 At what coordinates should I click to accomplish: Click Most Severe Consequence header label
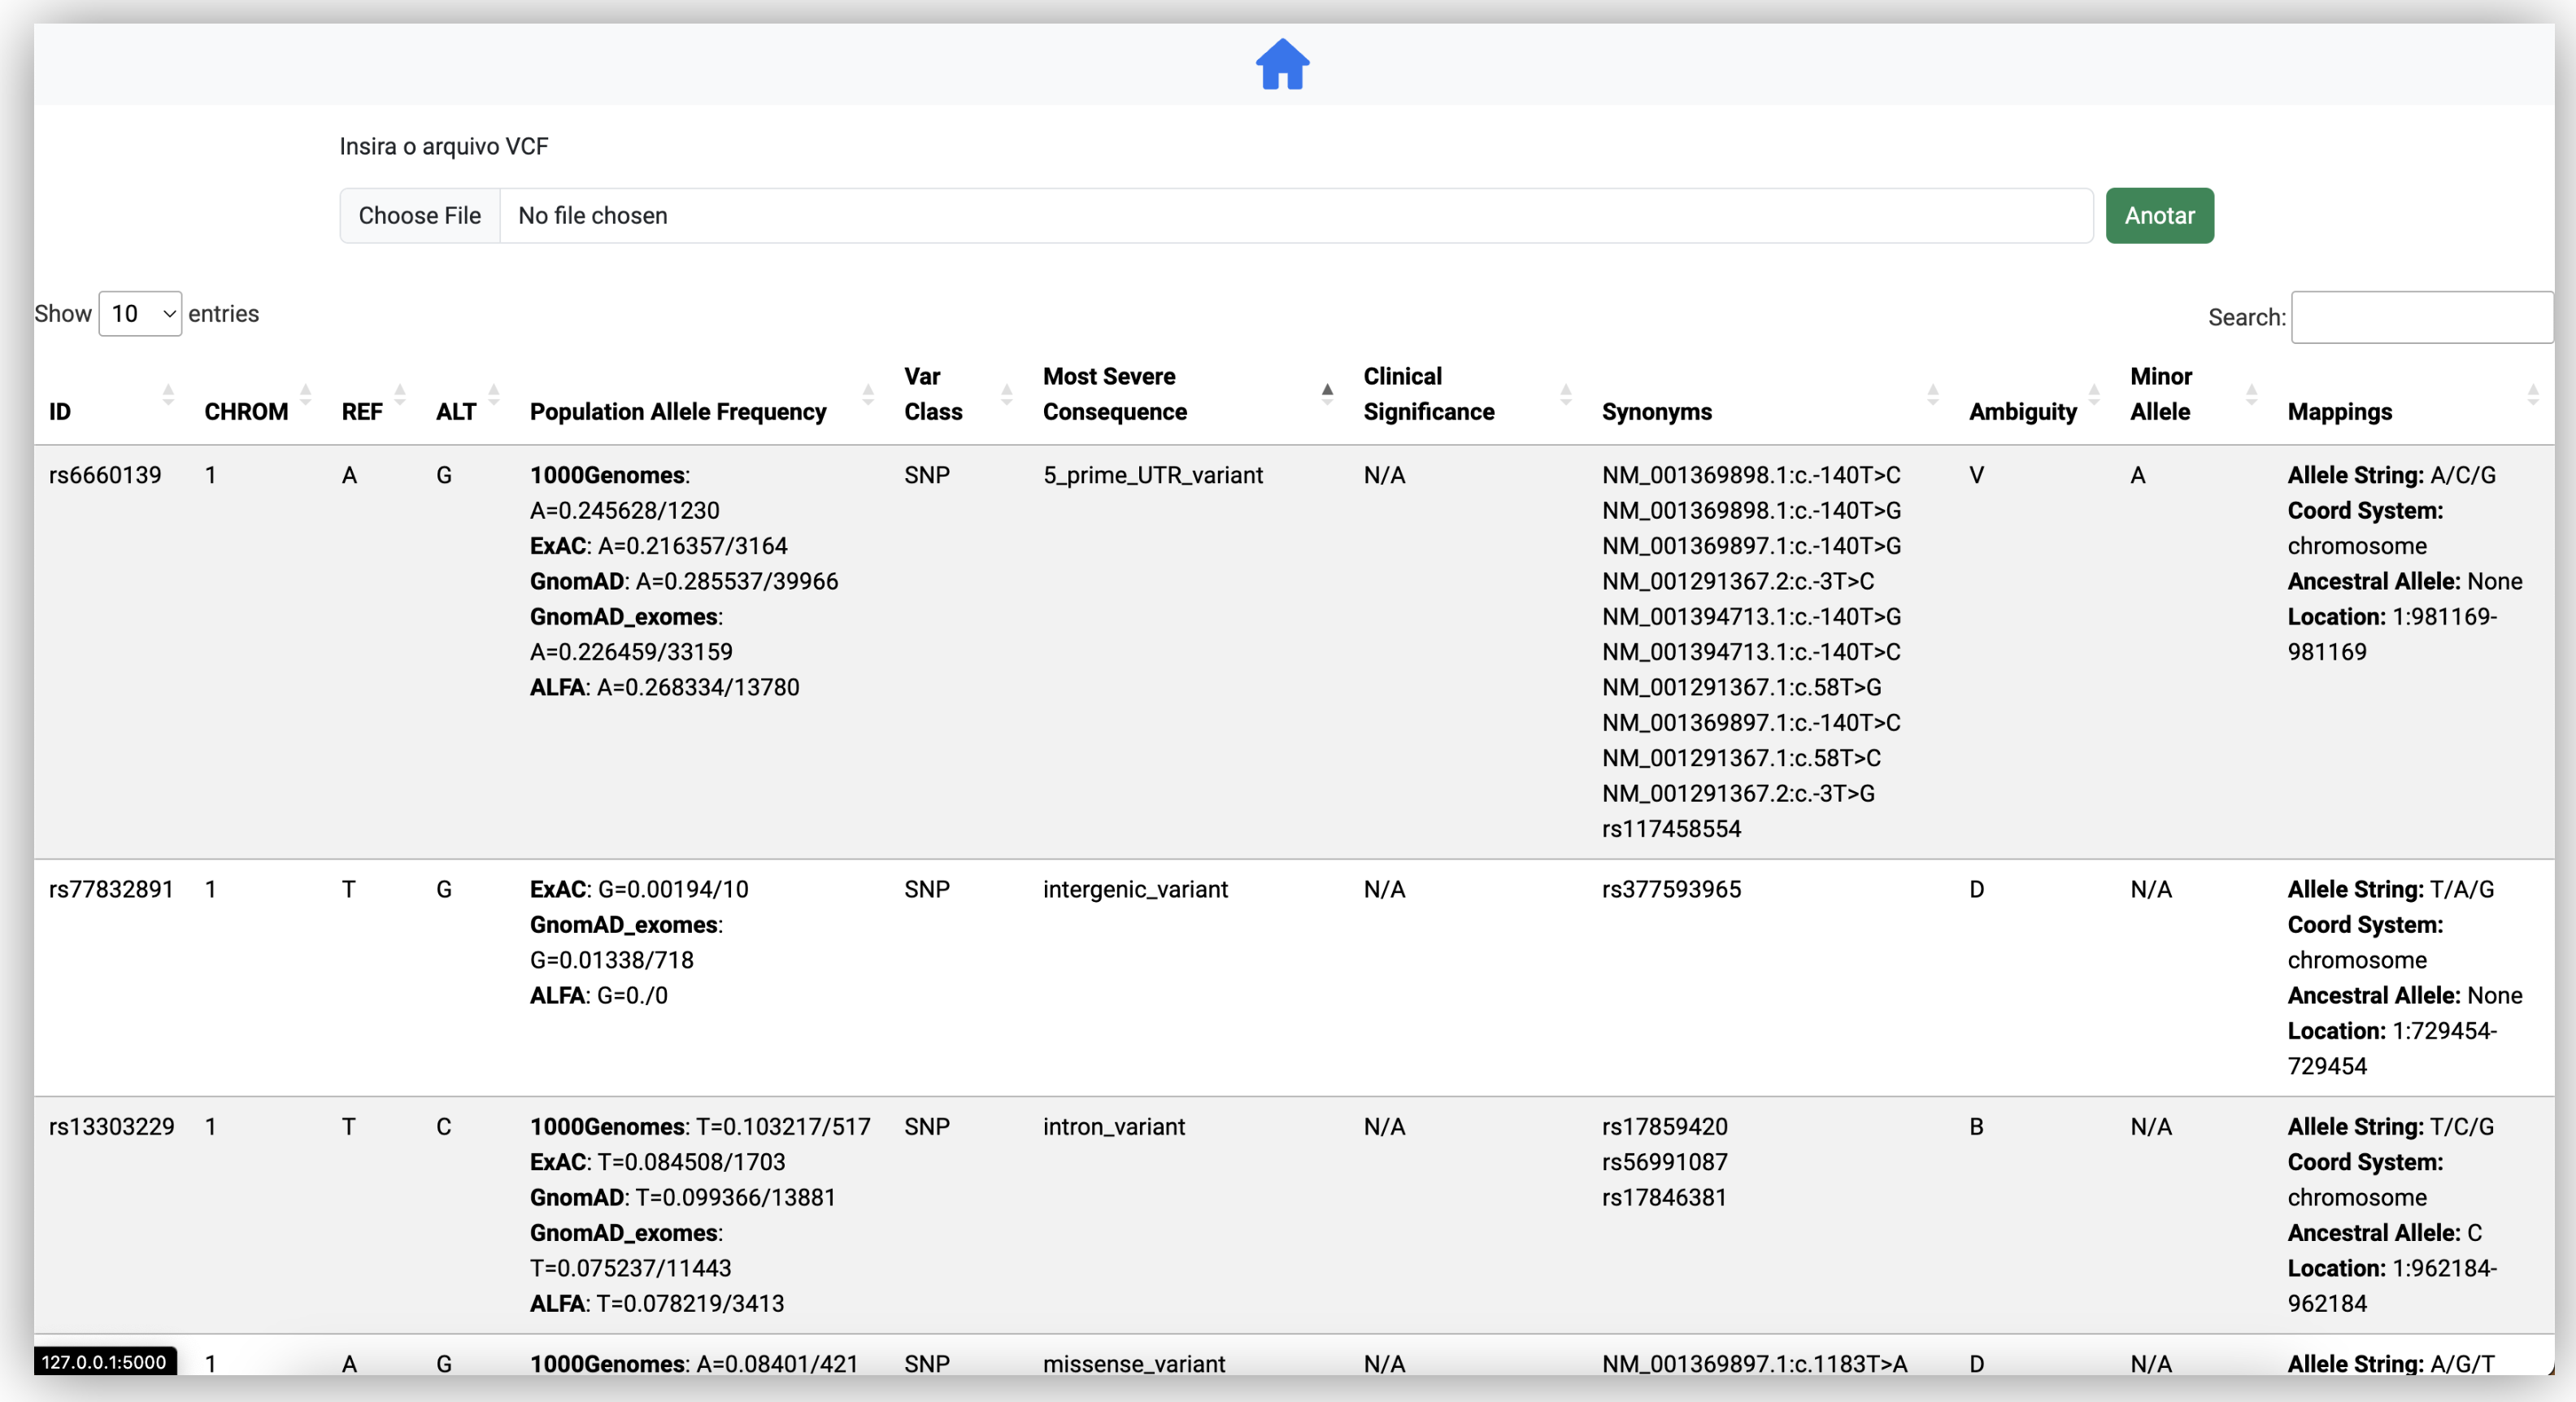pos(1115,394)
